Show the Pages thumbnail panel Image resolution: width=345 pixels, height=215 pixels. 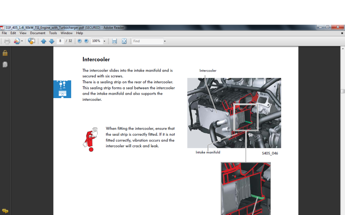pyautogui.click(x=5, y=64)
